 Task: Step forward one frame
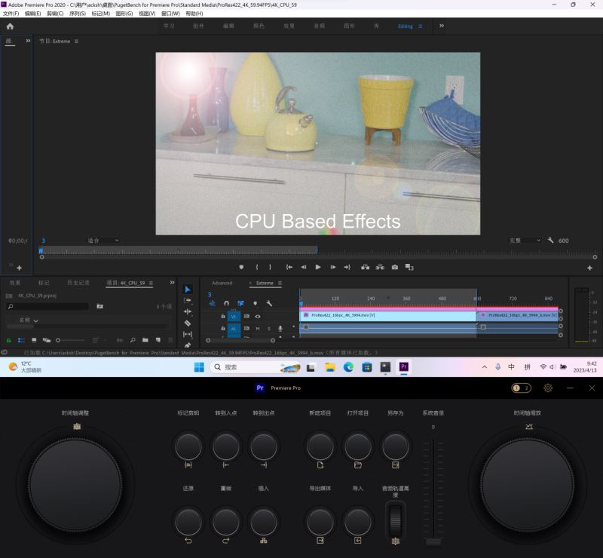point(333,267)
